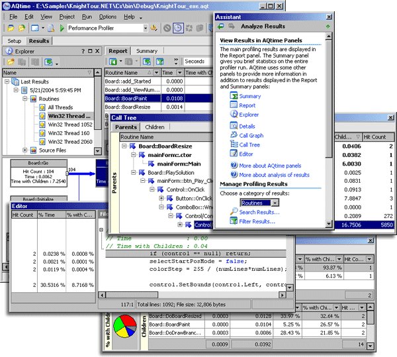Open the File menu
The width and height of the screenshot is (397, 357).
pyautogui.click(x=13, y=17)
